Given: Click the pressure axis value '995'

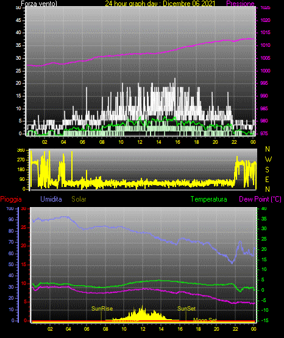Looking at the screenshot, I should point(264,83).
